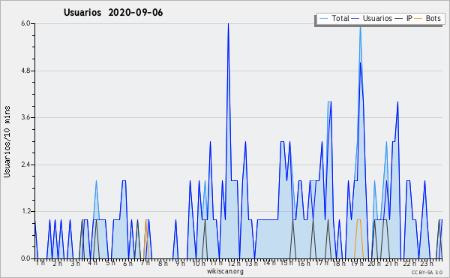
Task: Click the 18 h x-axis label
Action: pyautogui.click(x=339, y=264)
